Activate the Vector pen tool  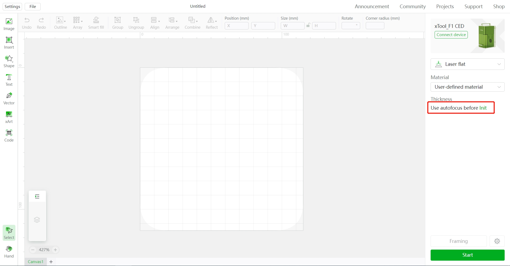tap(9, 98)
